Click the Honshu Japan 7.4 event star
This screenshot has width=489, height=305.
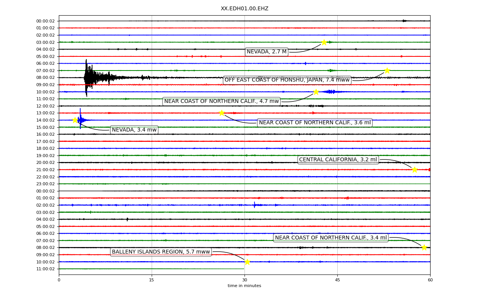point(387,71)
